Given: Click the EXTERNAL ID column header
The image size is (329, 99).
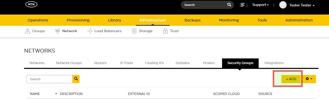Looking at the screenshot, I should pos(139,94).
